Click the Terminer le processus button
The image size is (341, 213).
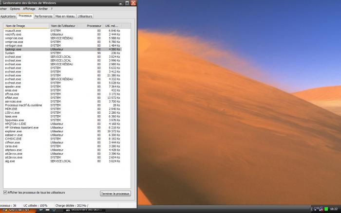tap(115, 194)
